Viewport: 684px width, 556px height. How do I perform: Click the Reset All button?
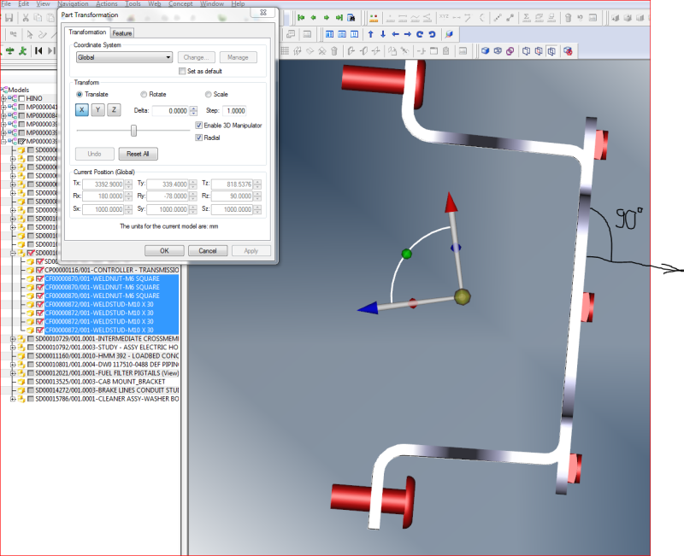(138, 154)
